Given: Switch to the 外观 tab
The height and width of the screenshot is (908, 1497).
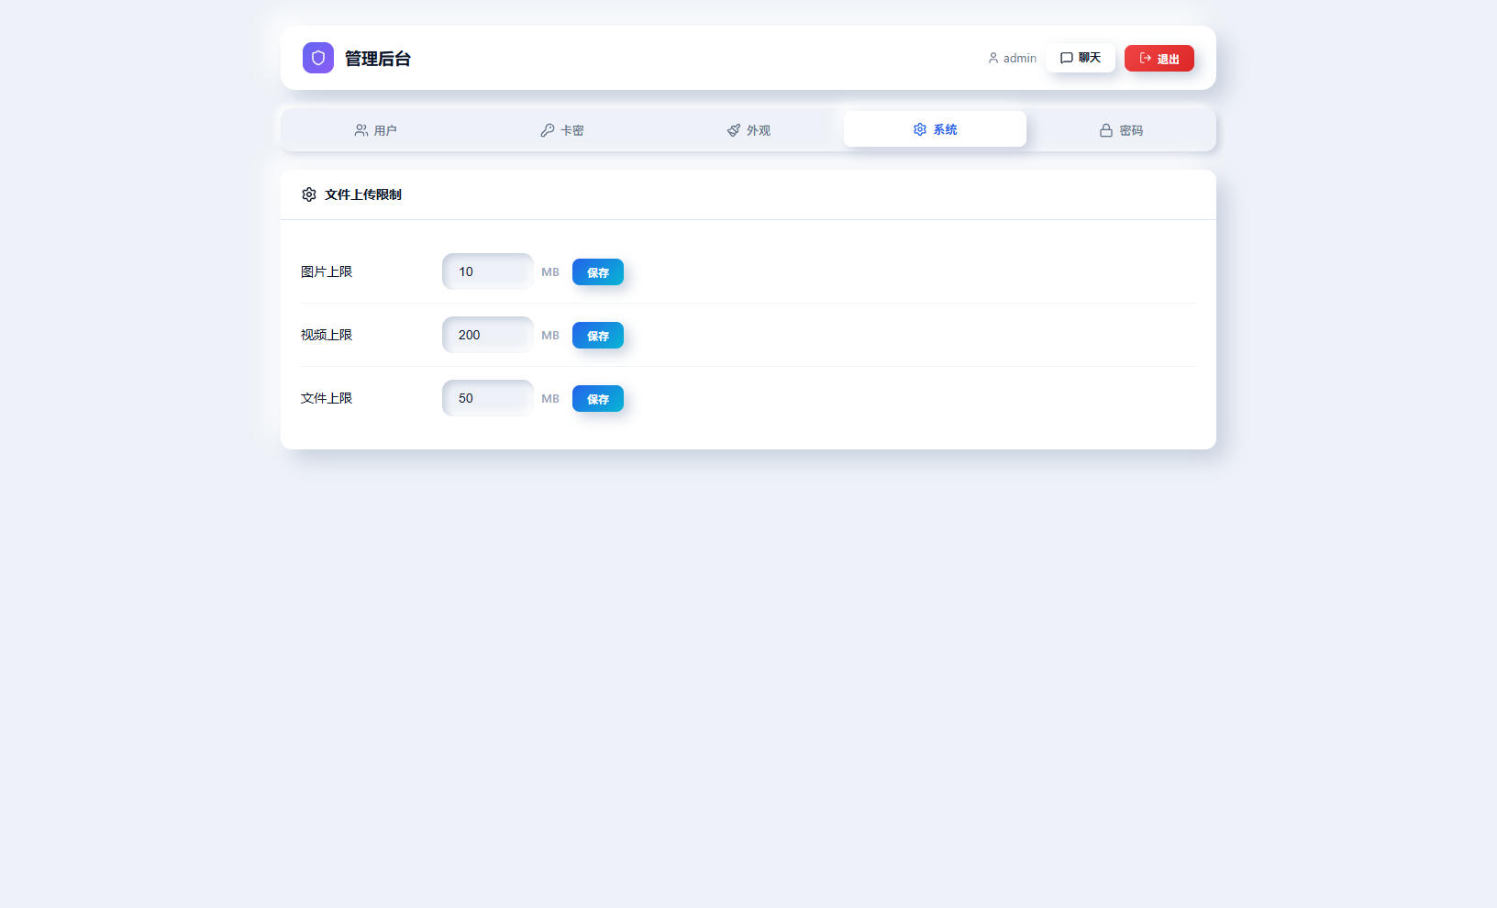Looking at the screenshot, I should click(748, 130).
